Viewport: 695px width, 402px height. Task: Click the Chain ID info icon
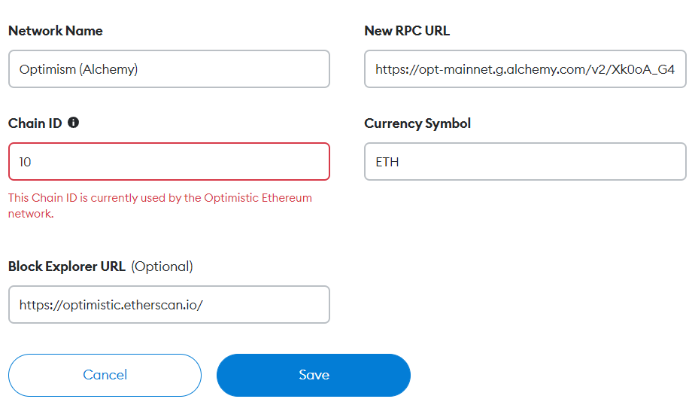pyautogui.click(x=73, y=123)
